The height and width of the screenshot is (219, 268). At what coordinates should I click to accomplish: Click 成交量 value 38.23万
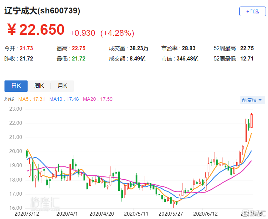point(139,48)
